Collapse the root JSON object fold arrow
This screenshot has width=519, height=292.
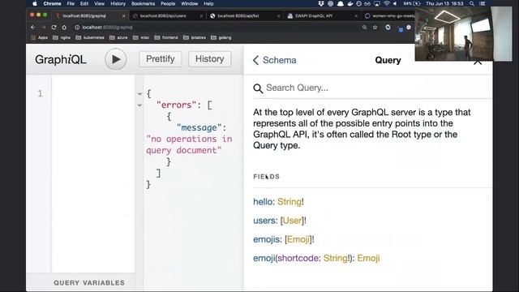(139, 94)
